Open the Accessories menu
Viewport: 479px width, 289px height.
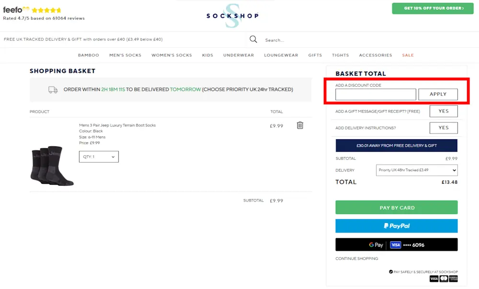(376, 55)
